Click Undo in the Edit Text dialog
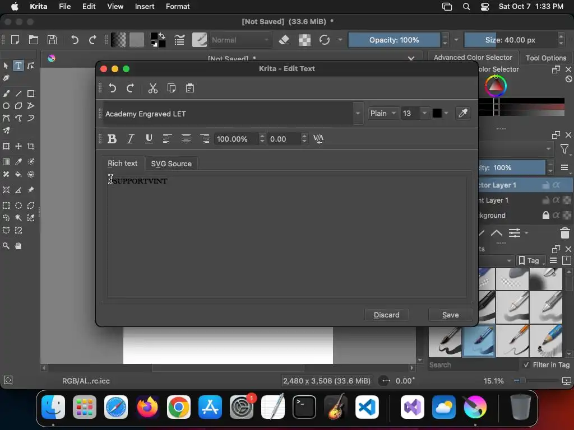The height and width of the screenshot is (430, 574). pos(112,88)
